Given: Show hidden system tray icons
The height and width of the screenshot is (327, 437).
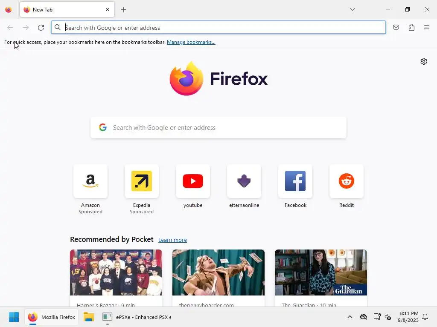Looking at the screenshot, I should tap(350, 317).
